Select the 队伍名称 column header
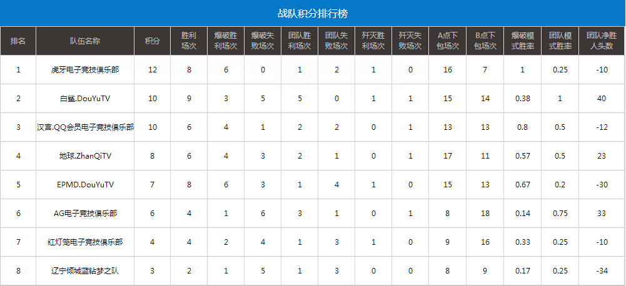The width and height of the screenshot is (626, 286). coord(85,41)
